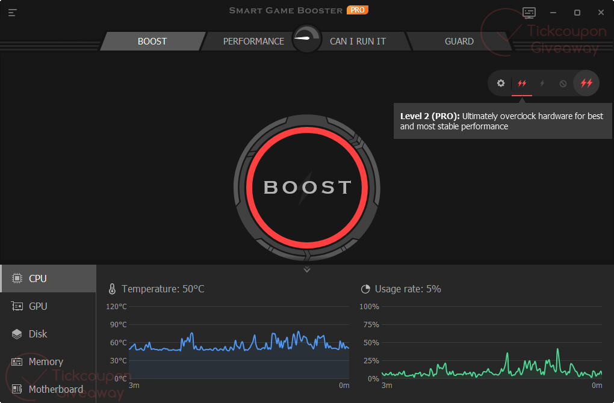The image size is (614, 403).
Task: Click the "Smart Game Booster" window title
Action: coord(286,11)
